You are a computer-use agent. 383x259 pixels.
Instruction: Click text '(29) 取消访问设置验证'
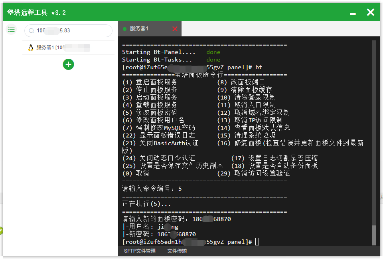(x=253, y=173)
